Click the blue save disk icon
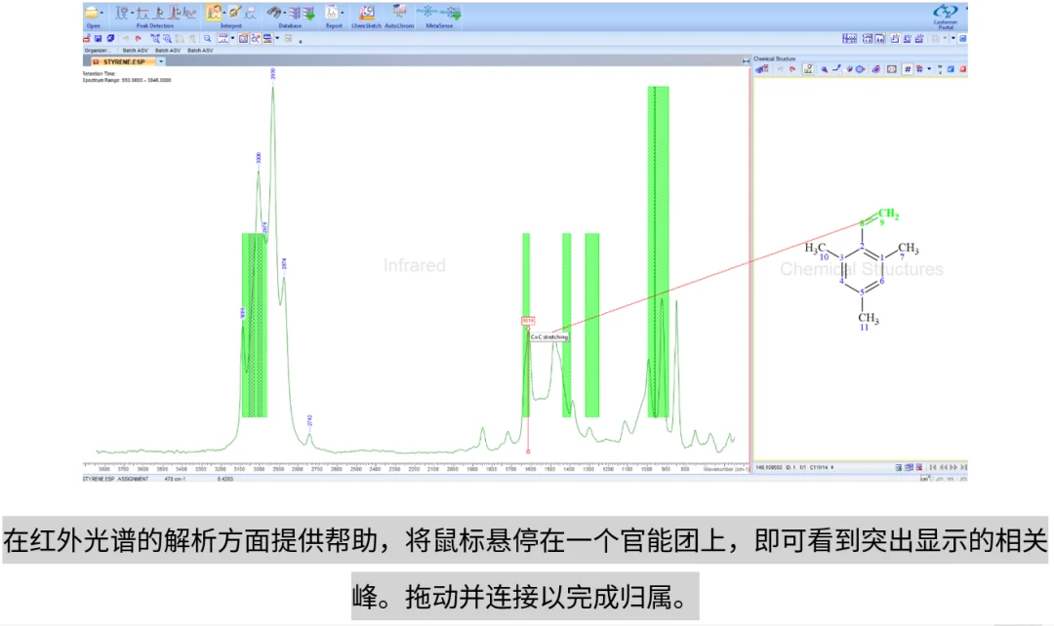Screen dimensions: 1054x626 tap(99, 39)
